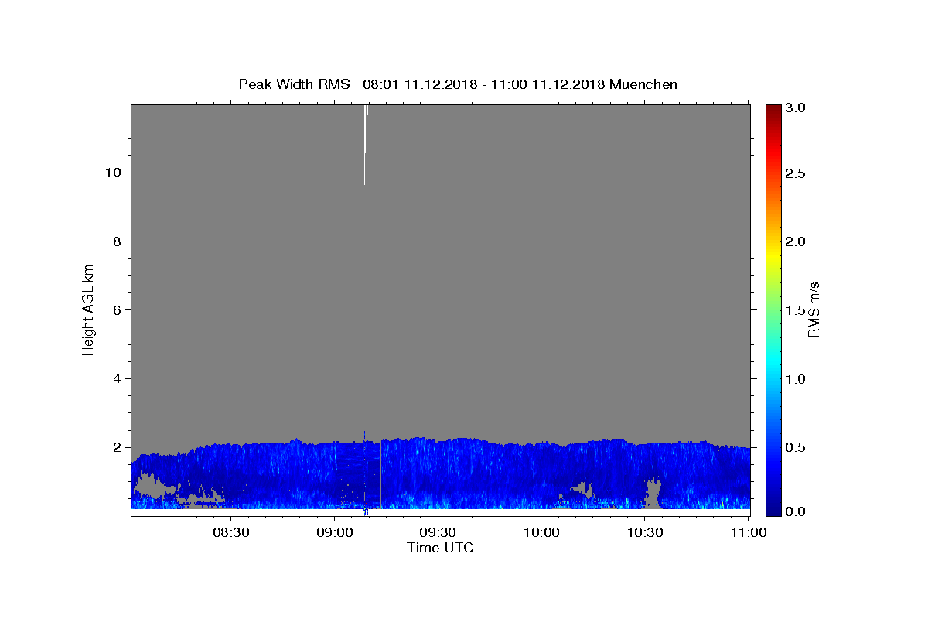
Task: Click the 09:30 time tick label
Action: (x=438, y=532)
